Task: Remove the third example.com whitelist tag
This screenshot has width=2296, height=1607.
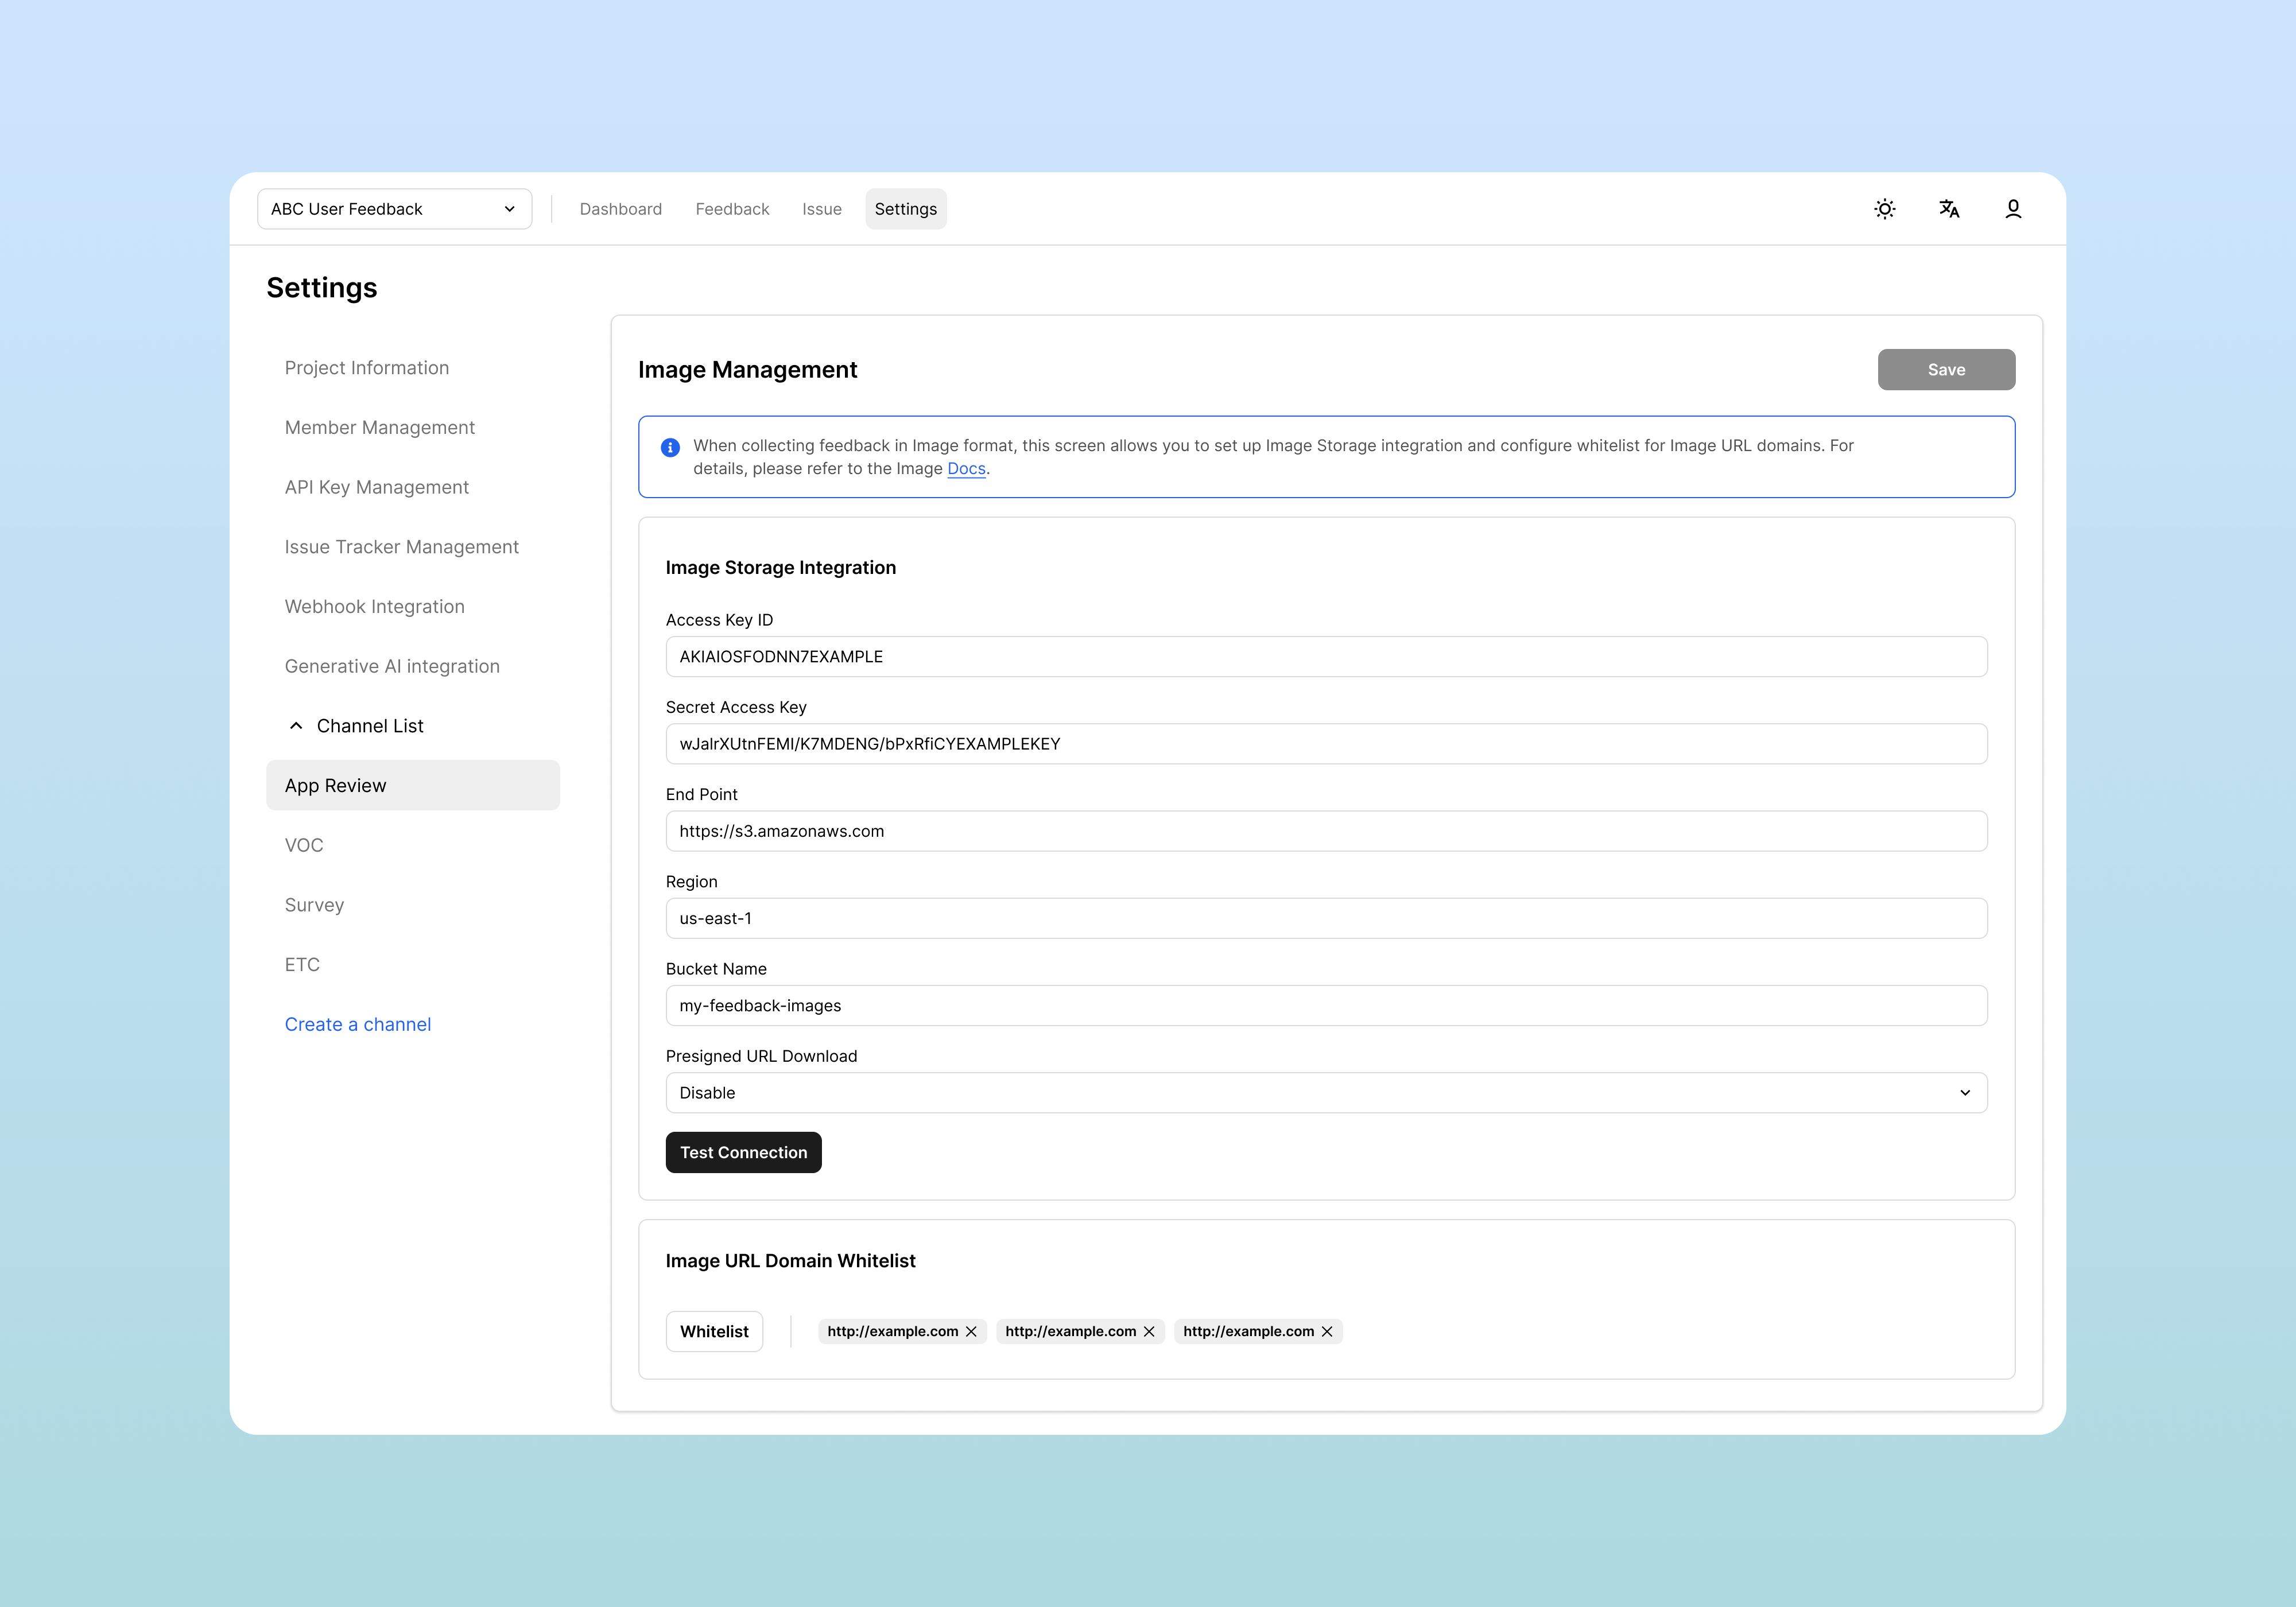Action: click(1327, 1331)
